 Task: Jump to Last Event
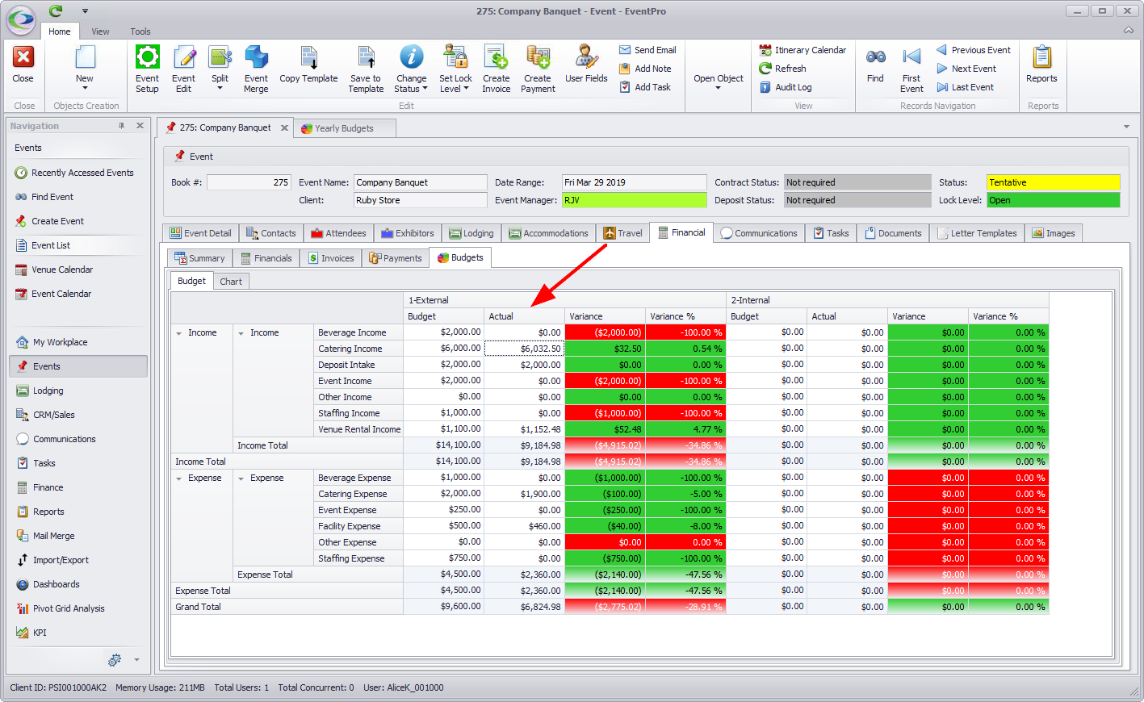click(x=965, y=87)
